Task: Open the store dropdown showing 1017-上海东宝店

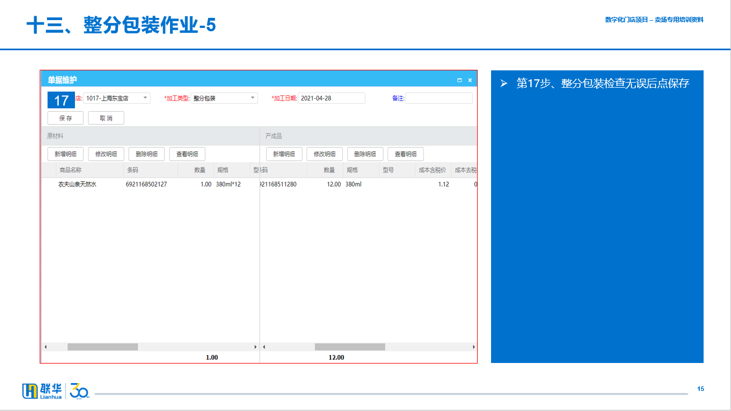Action: point(117,98)
